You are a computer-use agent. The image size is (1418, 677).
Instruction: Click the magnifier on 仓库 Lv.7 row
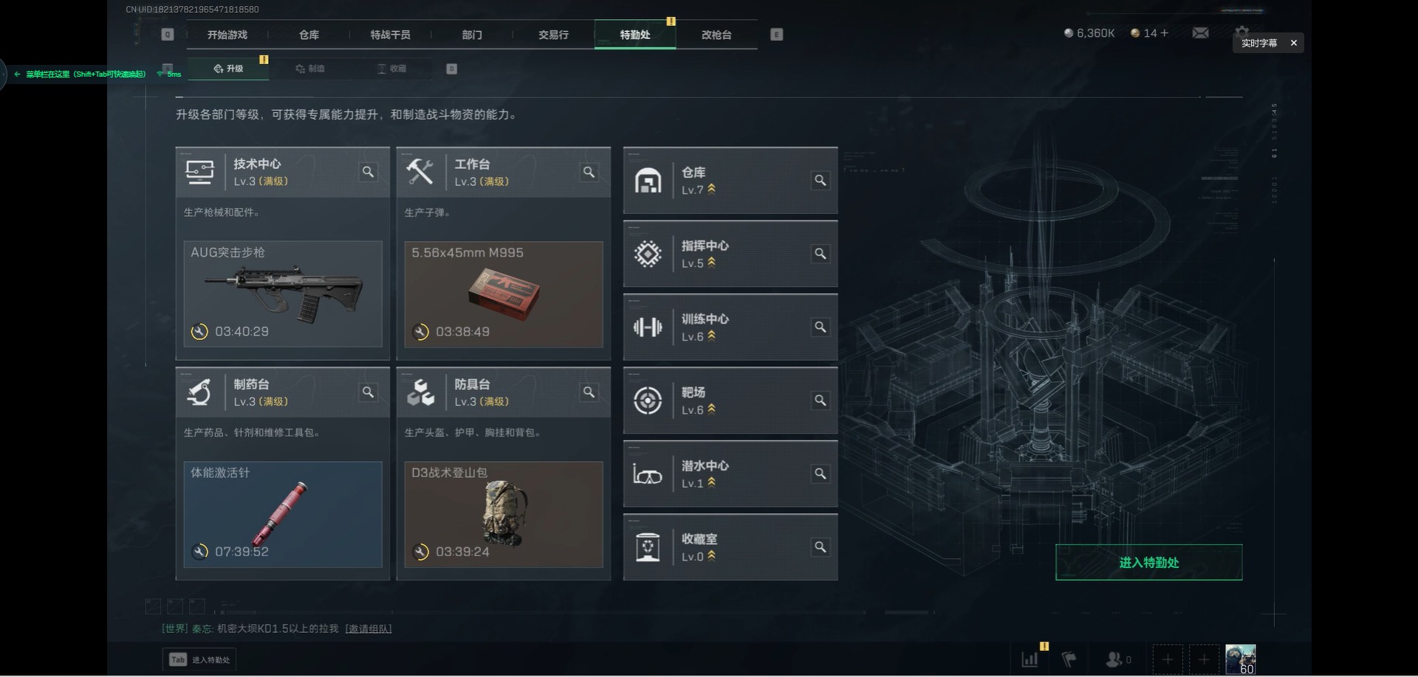point(820,181)
